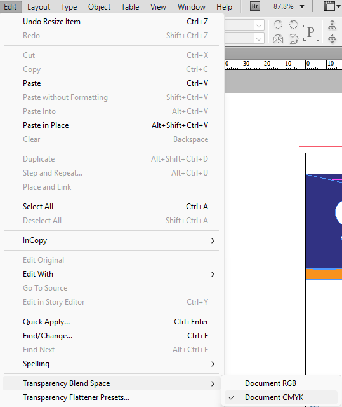Expand the Transparency Blend Space submenu
342x407 pixels.
pos(112,383)
